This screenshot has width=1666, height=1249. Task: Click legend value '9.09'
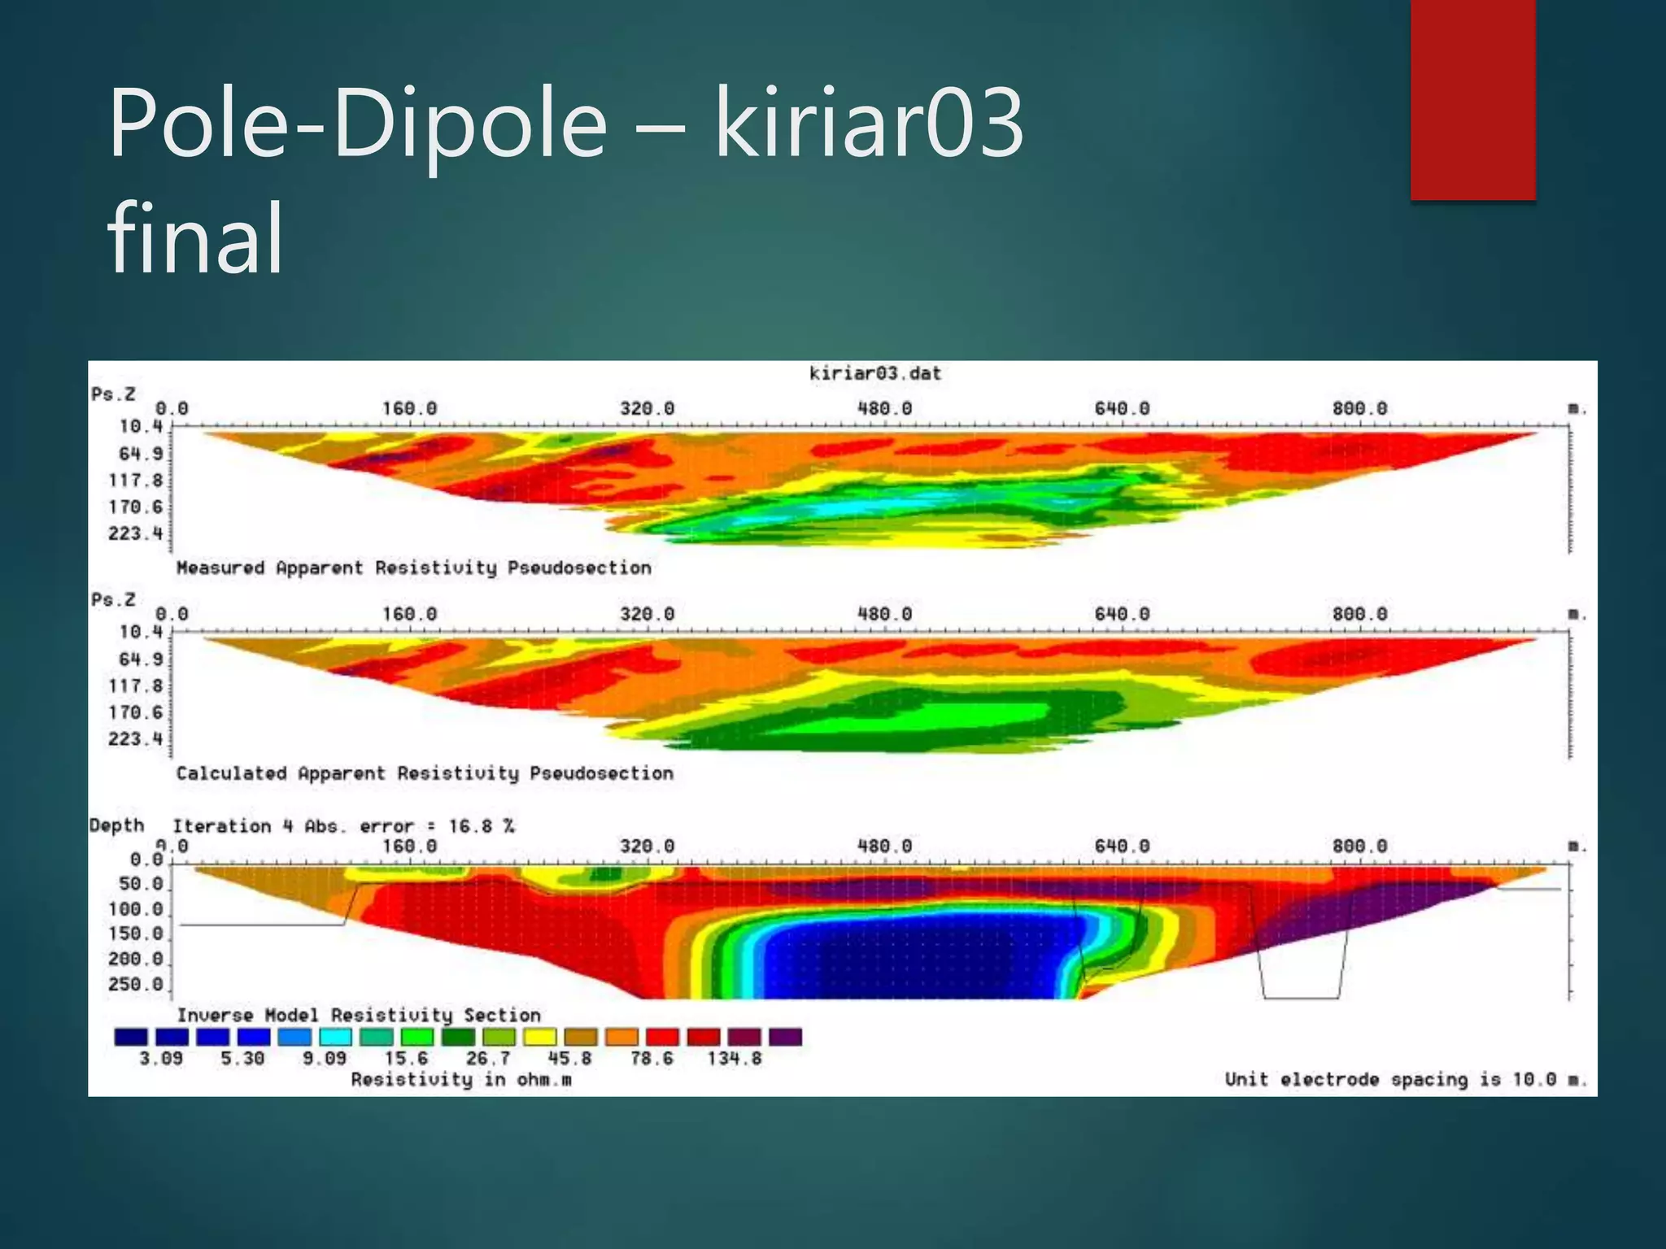coord(325,1059)
